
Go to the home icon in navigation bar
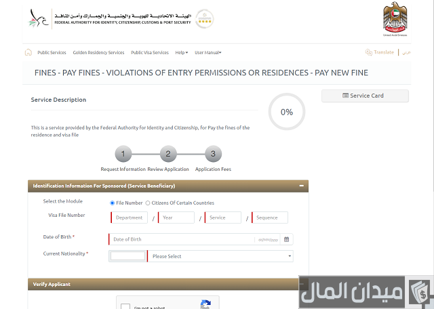pos(28,52)
